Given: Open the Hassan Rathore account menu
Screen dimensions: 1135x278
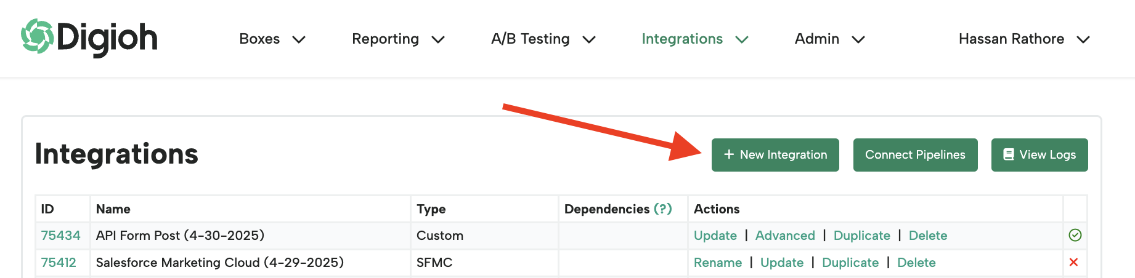Looking at the screenshot, I should click(x=1024, y=39).
